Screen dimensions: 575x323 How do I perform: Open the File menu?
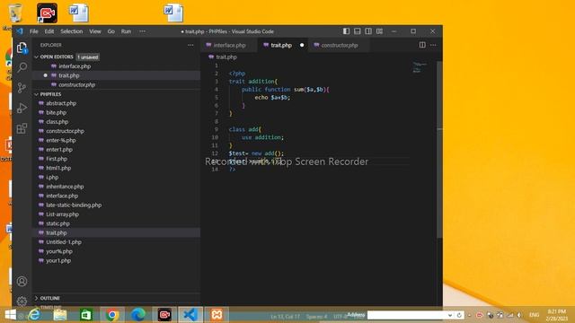click(x=34, y=31)
